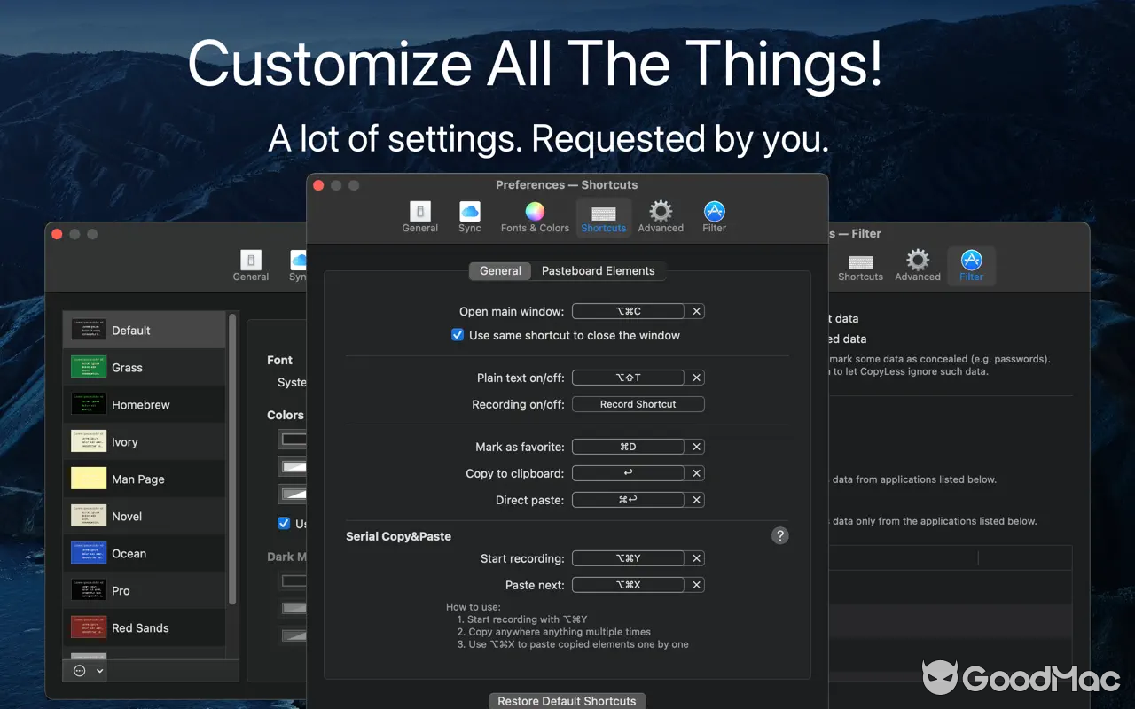
Task: Open Serial Copy&Paste help via question mark
Action: pyautogui.click(x=779, y=535)
